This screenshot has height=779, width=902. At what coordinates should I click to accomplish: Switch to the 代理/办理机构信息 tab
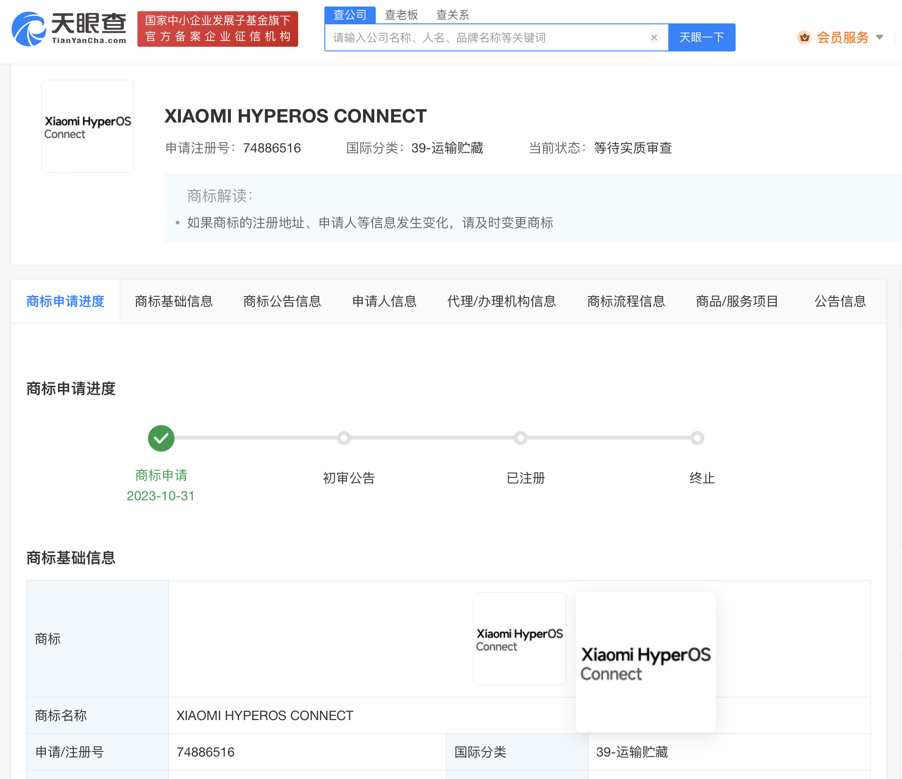[x=501, y=301]
